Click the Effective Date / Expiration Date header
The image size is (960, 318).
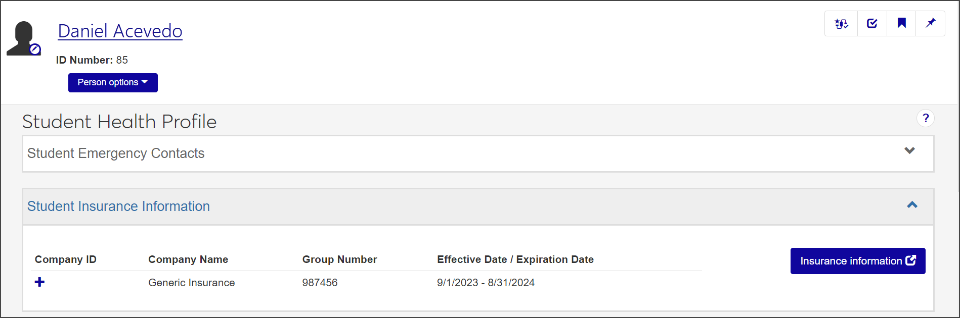coord(515,259)
